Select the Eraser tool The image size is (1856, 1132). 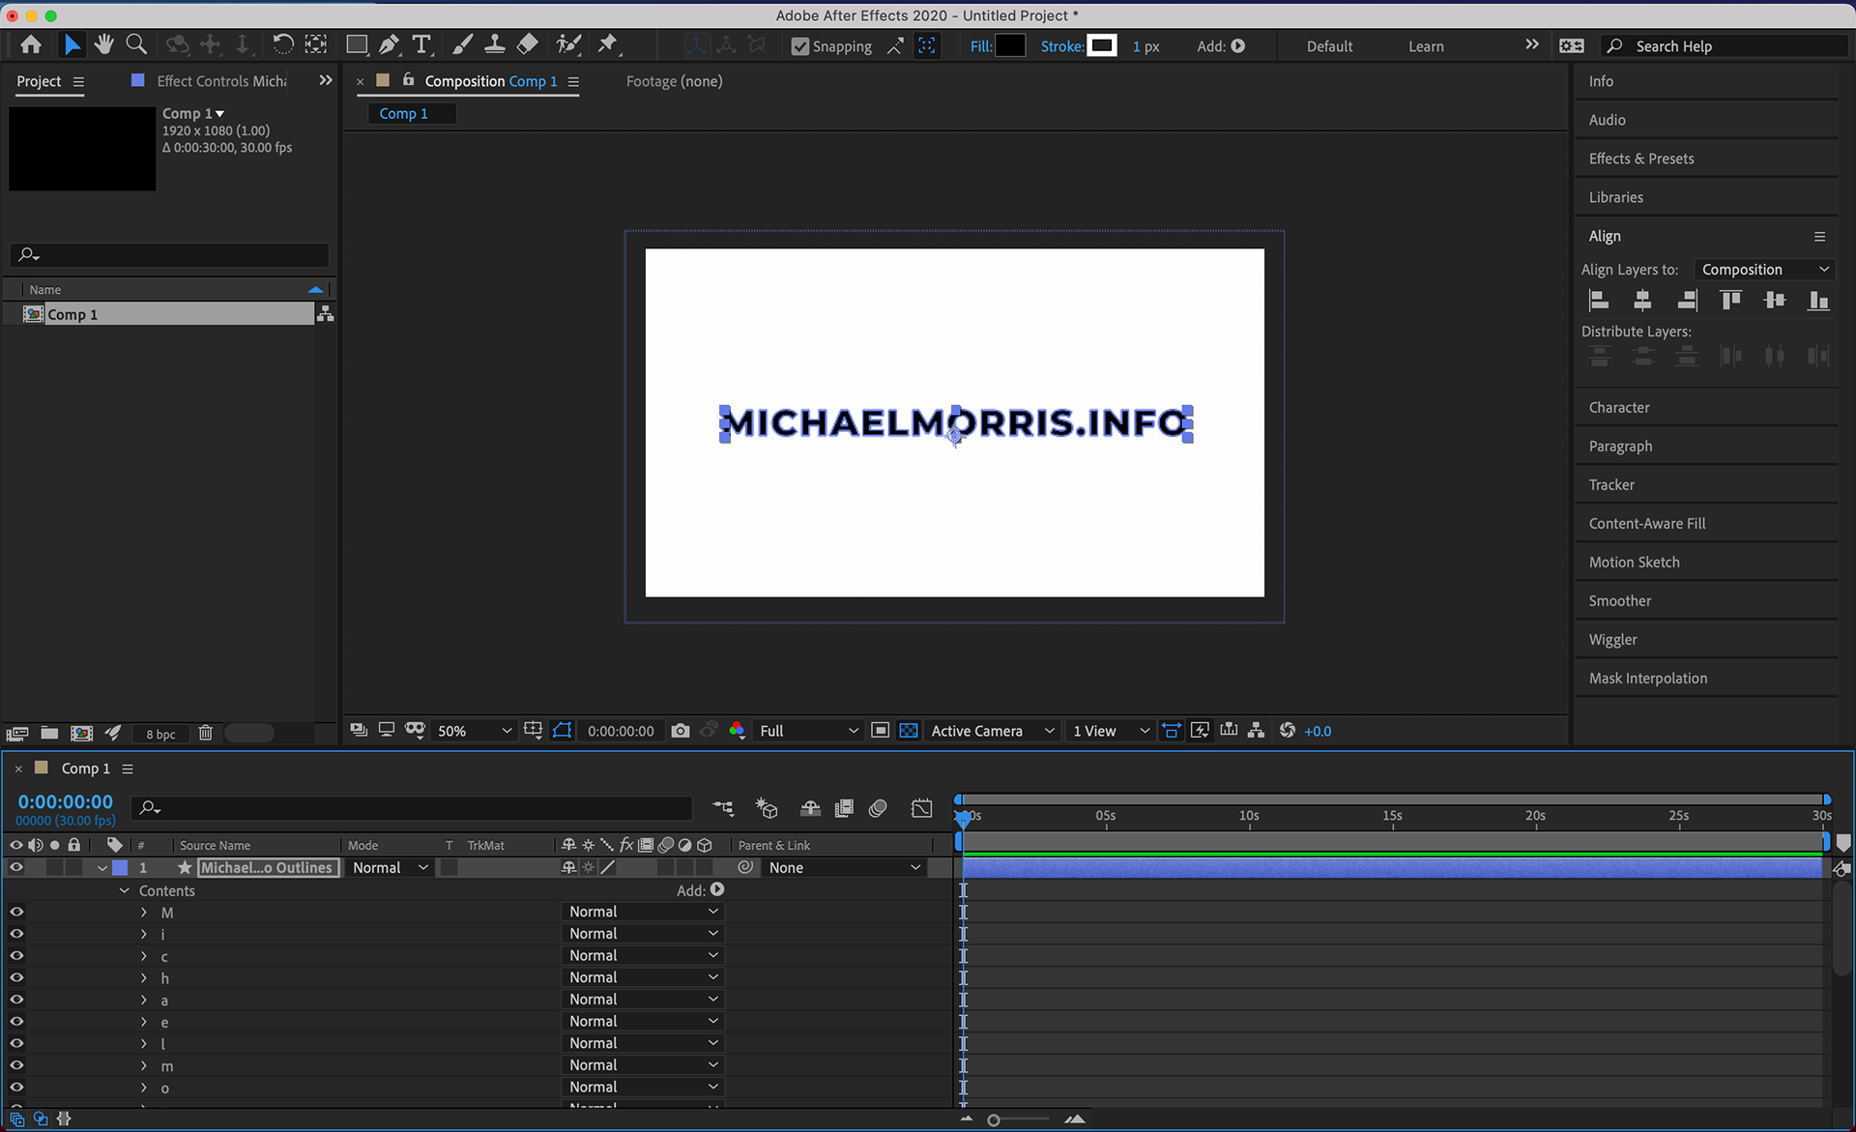tap(527, 44)
